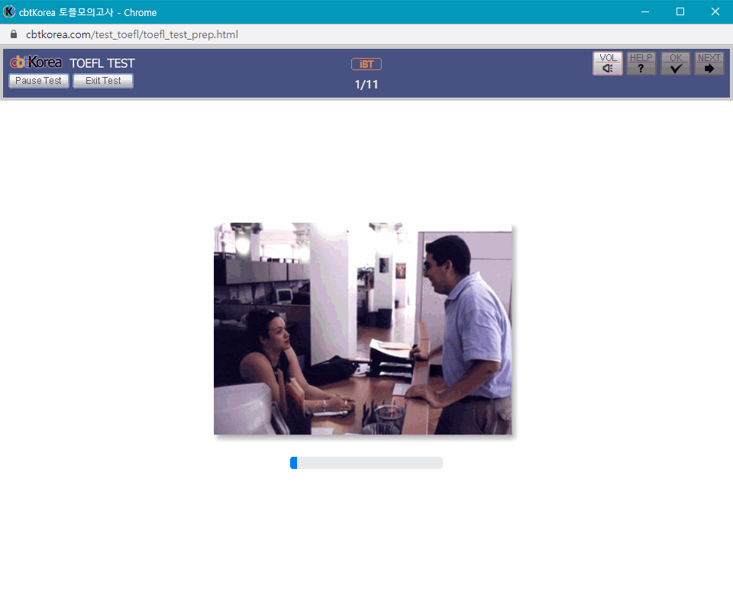Pause the test
Screen dimensions: 733x594
click(x=39, y=81)
